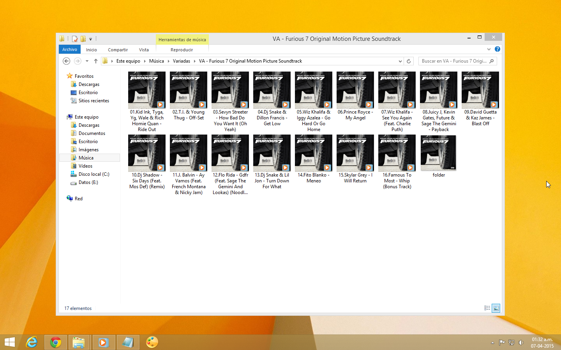Click the Back navigation arrow
This screenshot has height=350, width=561.
pos(66,61)
